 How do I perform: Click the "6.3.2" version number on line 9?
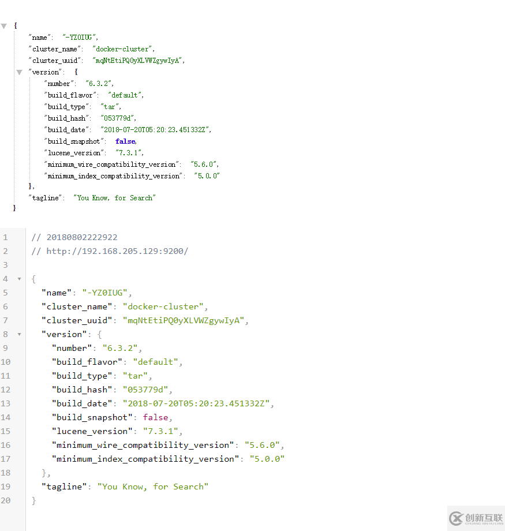(x=120, y=348)
